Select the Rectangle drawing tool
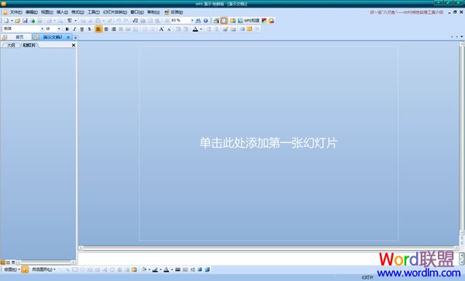Image resolution: width=465 pixels, height=281 pixels. (x=75, y=269)
